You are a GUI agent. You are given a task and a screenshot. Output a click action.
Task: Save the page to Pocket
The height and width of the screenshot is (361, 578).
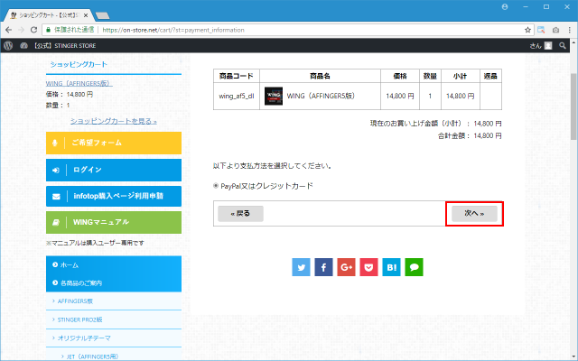(x=369, y=267)
